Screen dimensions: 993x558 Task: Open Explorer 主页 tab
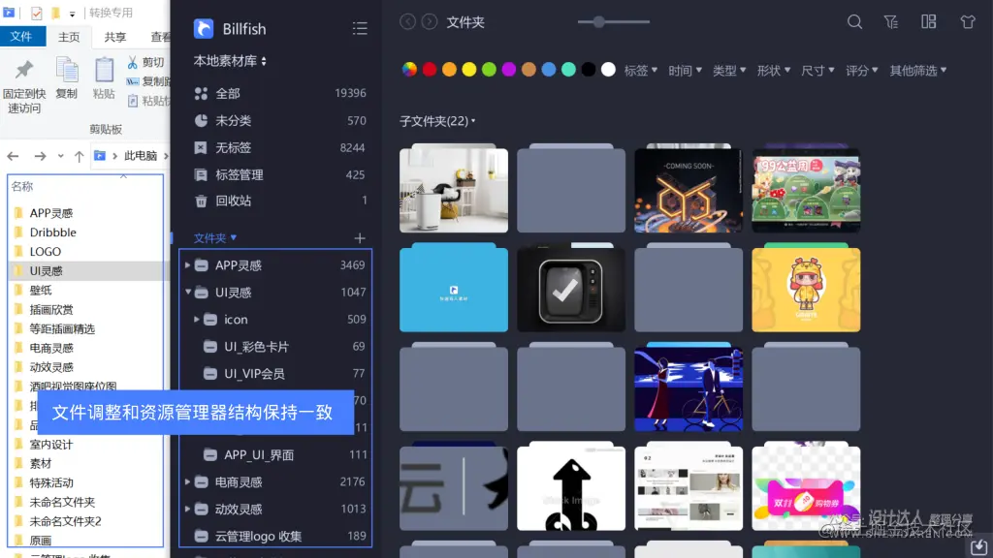(69, 37)
